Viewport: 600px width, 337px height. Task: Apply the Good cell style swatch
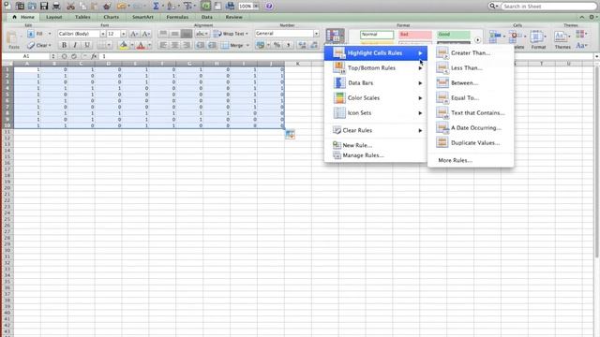tap(454, 35)
